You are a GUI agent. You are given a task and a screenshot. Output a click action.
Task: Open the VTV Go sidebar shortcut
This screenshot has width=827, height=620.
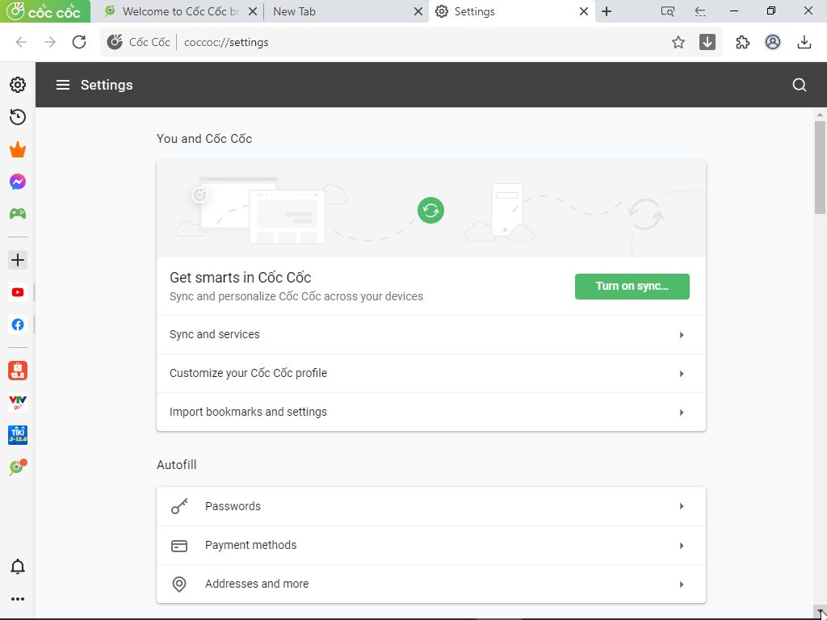click(16, 402)
